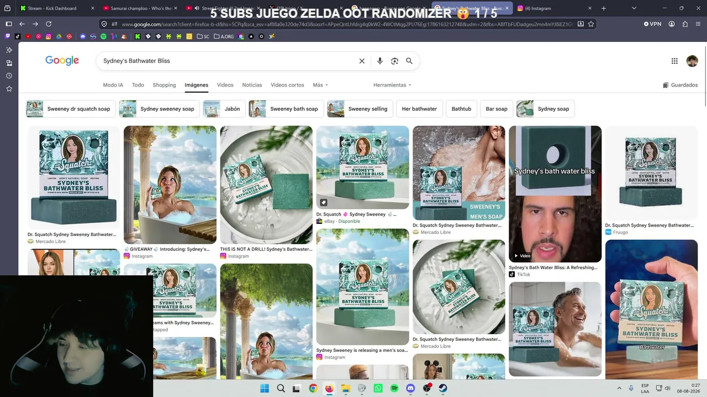
Task: Filter by Bar soap chip
Action: coord(497,109)
